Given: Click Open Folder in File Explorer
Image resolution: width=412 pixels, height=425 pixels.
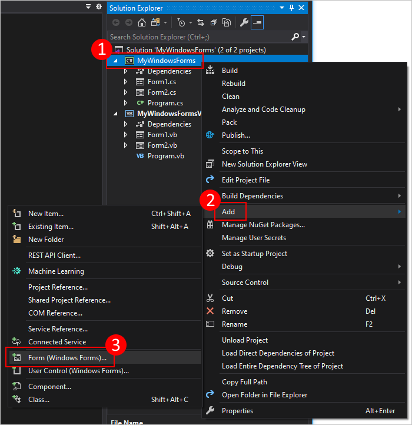Looking at the screenshot, I should 264,395.
